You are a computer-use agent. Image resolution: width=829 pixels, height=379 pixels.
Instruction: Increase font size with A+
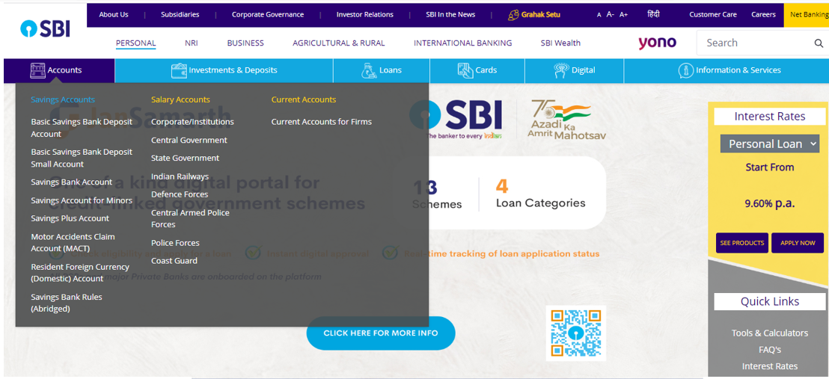point(624,15)
